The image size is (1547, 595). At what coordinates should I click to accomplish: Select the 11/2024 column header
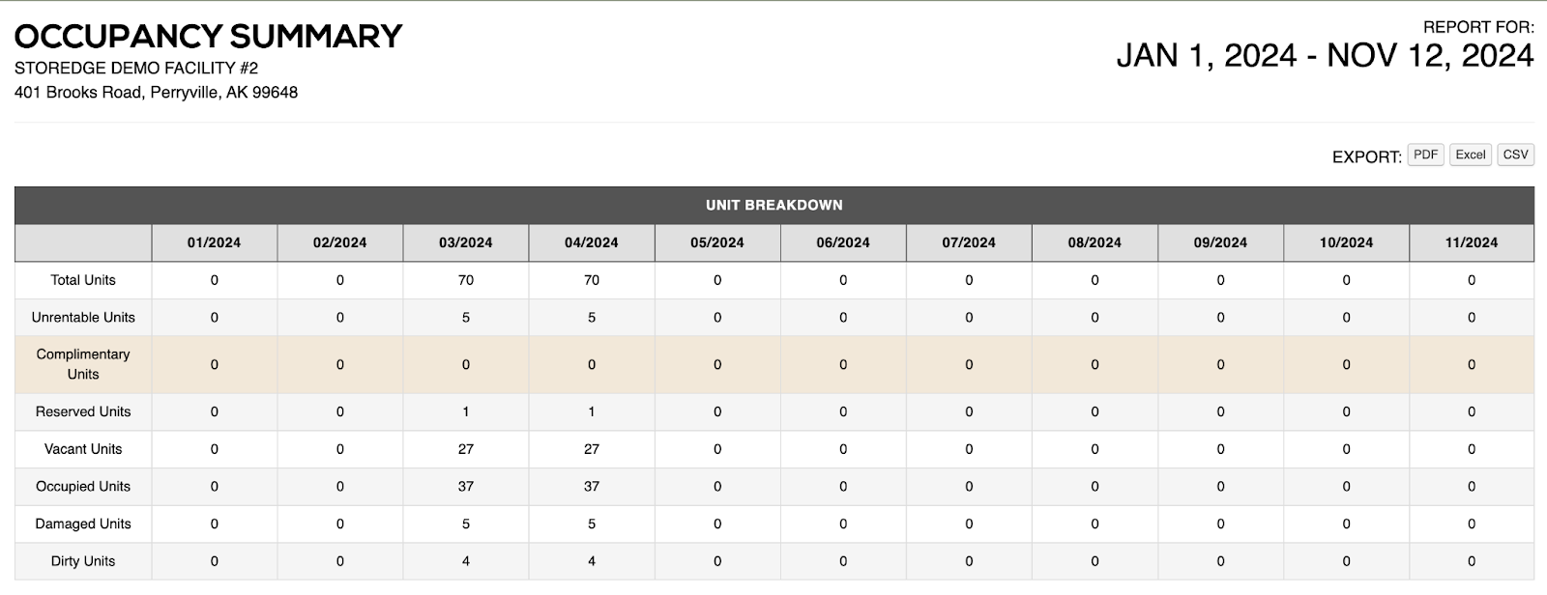coord(1471,242)
